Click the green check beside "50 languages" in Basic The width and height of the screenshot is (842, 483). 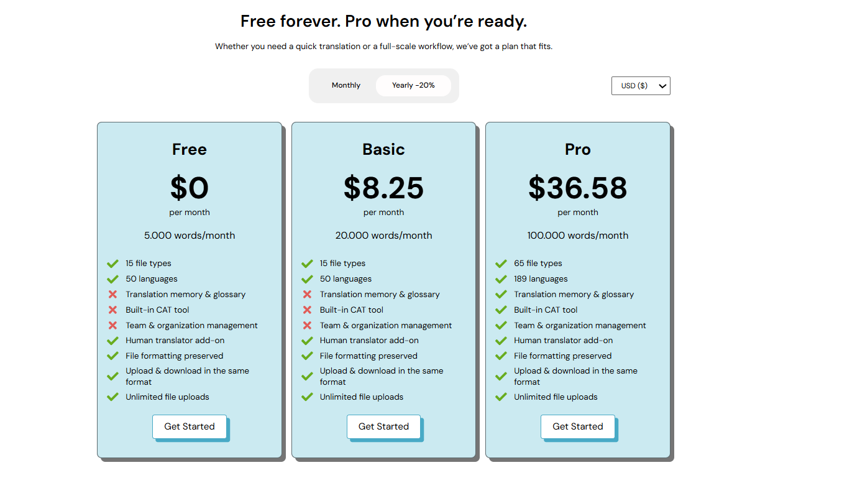tap(307, 278)
